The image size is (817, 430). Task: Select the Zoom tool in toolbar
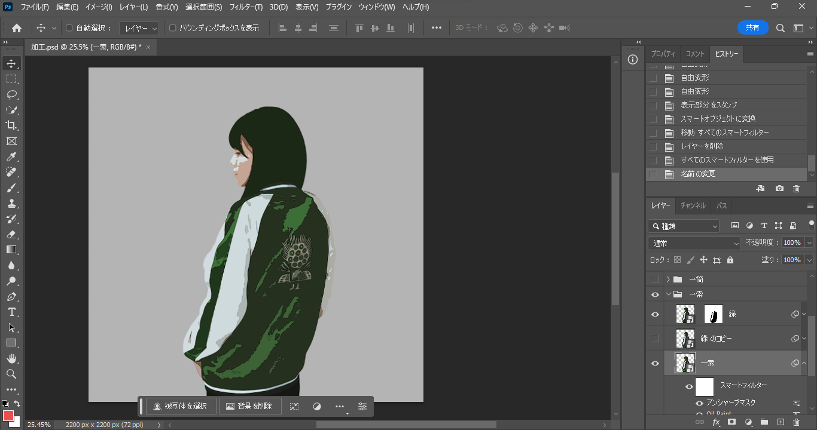pyautogui.click(x=11, y=374)
